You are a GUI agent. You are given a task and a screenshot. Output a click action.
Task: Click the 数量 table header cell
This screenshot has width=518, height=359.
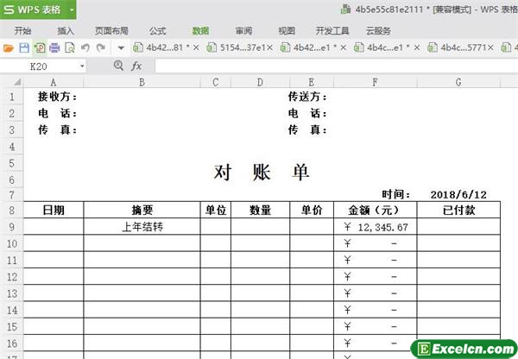click(x=261, y=210)
